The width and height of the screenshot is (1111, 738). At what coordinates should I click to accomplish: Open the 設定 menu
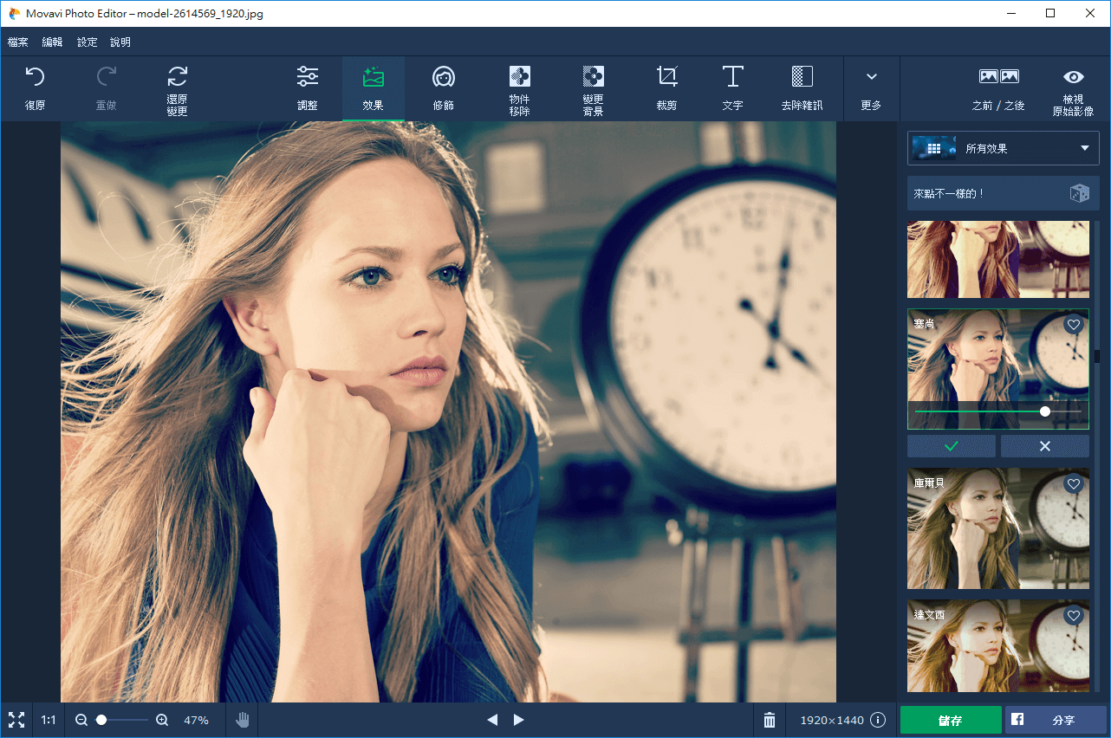coord(88,42)
